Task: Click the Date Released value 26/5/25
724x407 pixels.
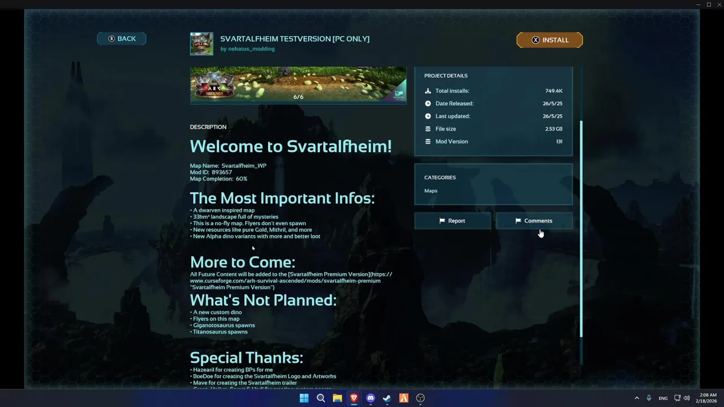Action: click(553, 103)
